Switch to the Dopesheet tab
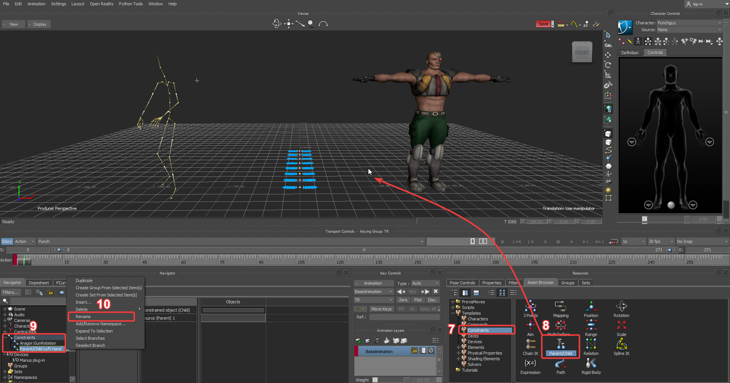The width and height of the screenshot is (730, 383). tap(39, 283)
